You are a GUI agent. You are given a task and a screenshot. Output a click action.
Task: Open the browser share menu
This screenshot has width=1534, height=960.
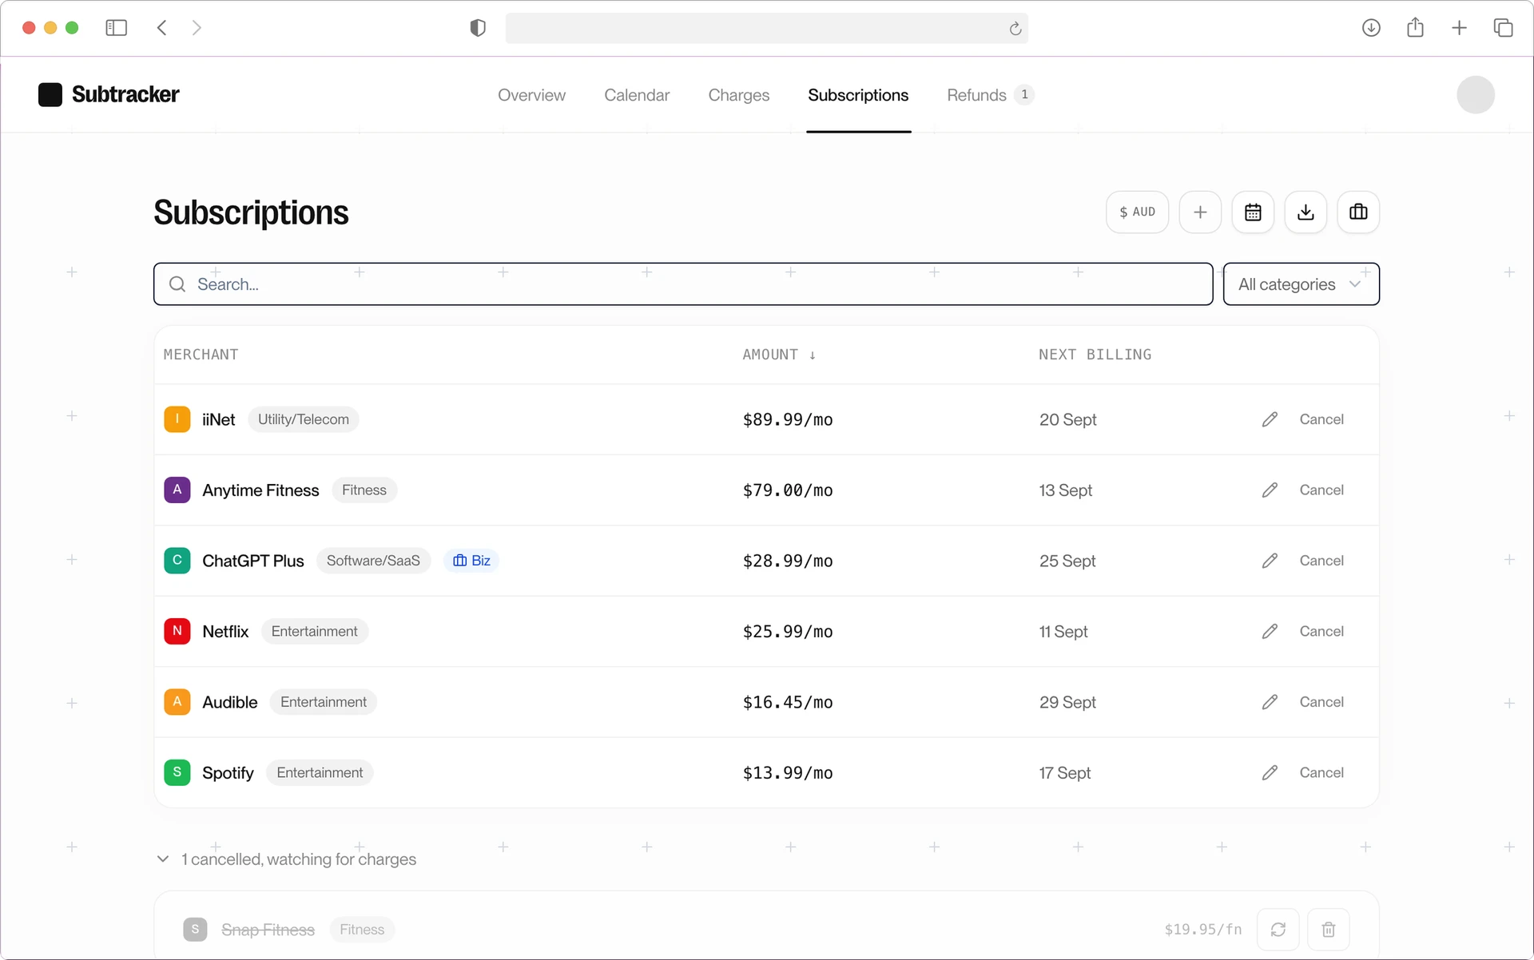[1415, 28]
